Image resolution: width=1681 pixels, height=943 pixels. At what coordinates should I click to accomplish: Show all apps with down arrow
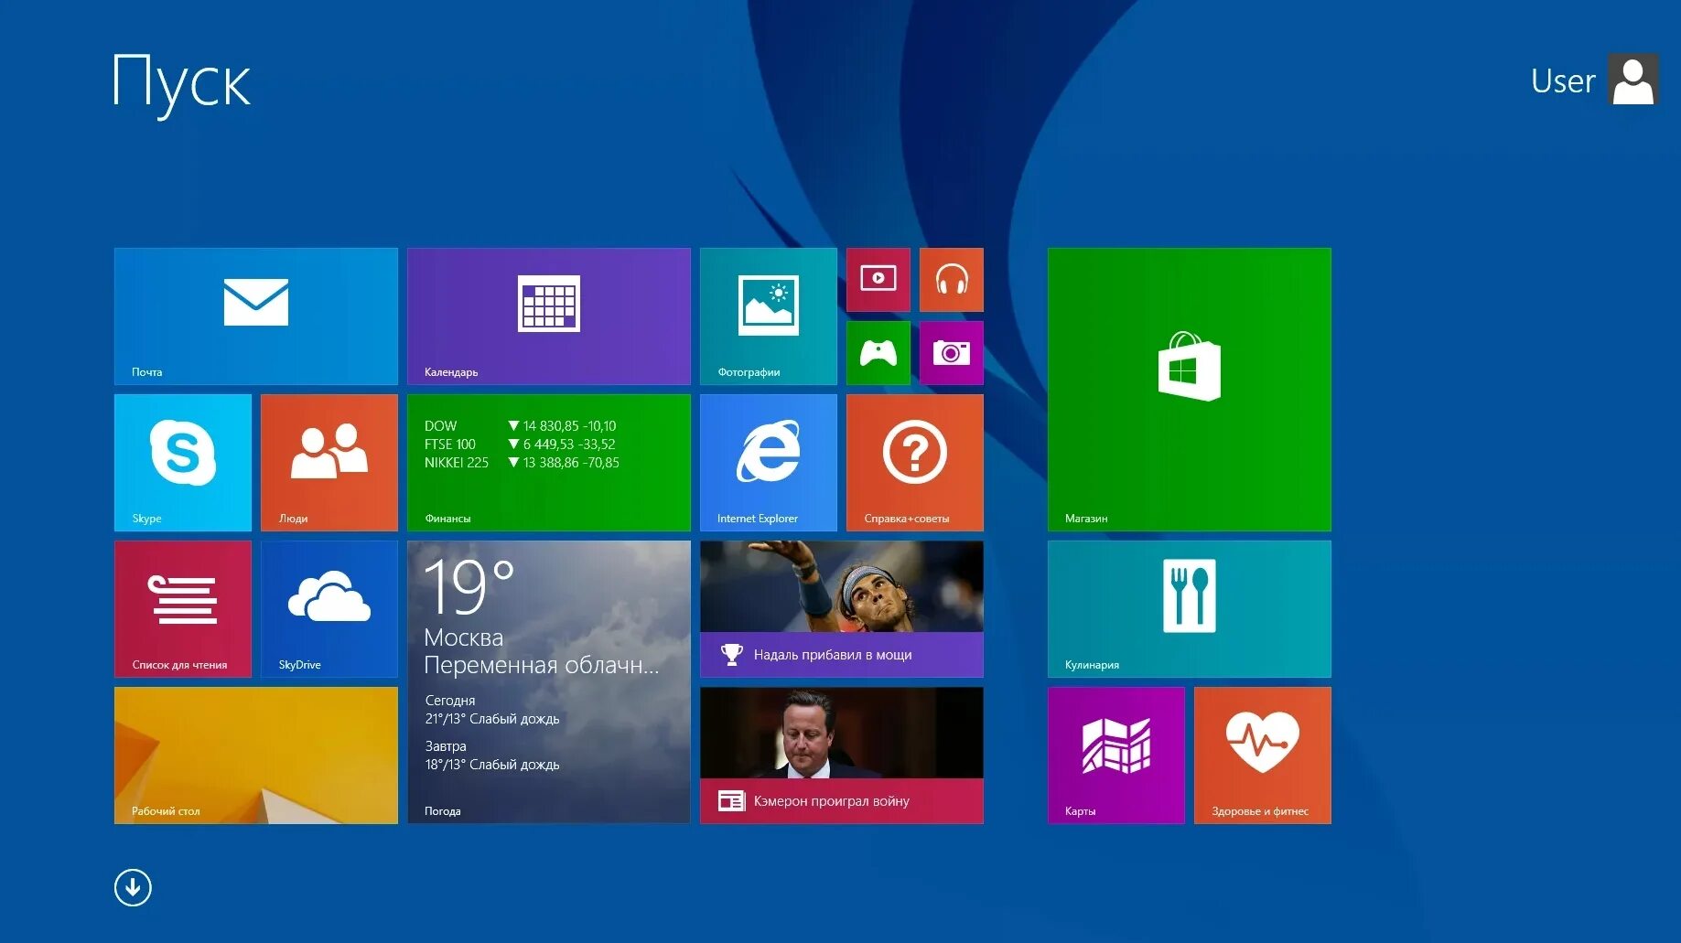pos(133,887)
